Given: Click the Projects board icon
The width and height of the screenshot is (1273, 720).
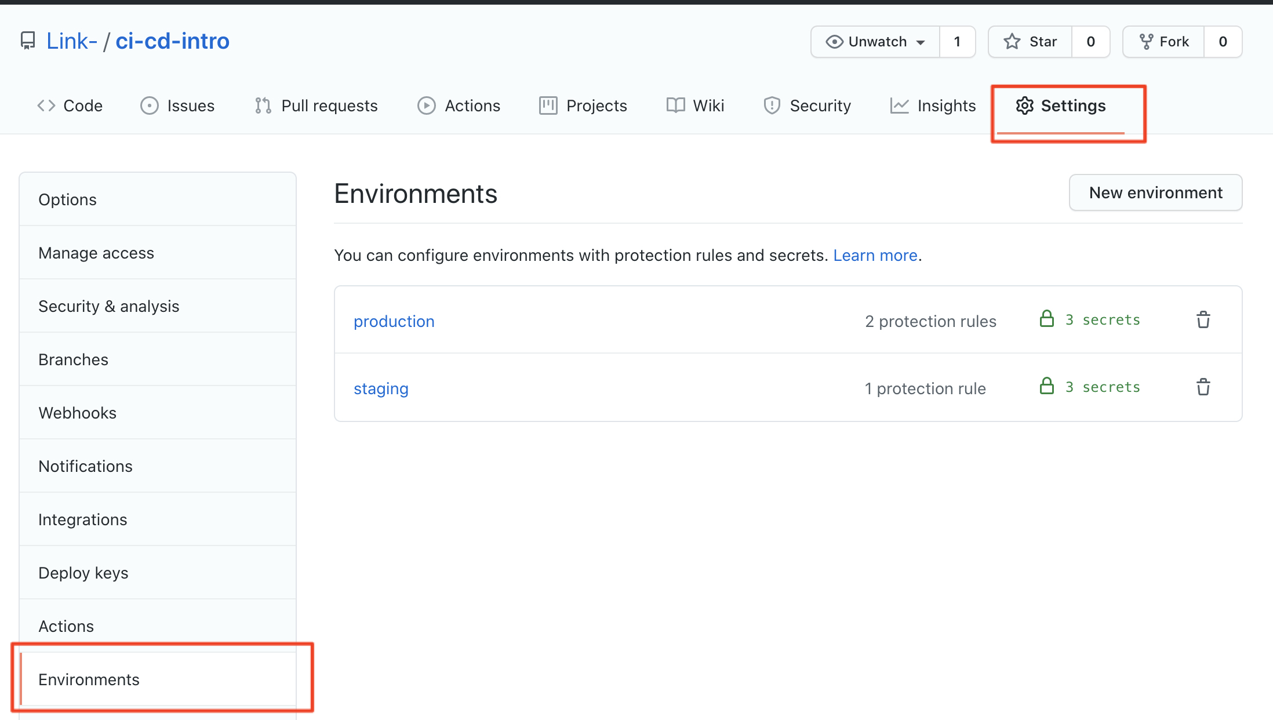Looking at the screenshot, I should pyautogui.click(x=548, y=106).
